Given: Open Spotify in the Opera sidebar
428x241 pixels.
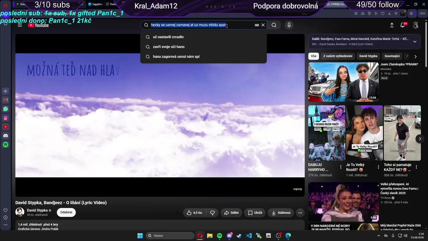Looking at the screenshot, I should point(5,145).
